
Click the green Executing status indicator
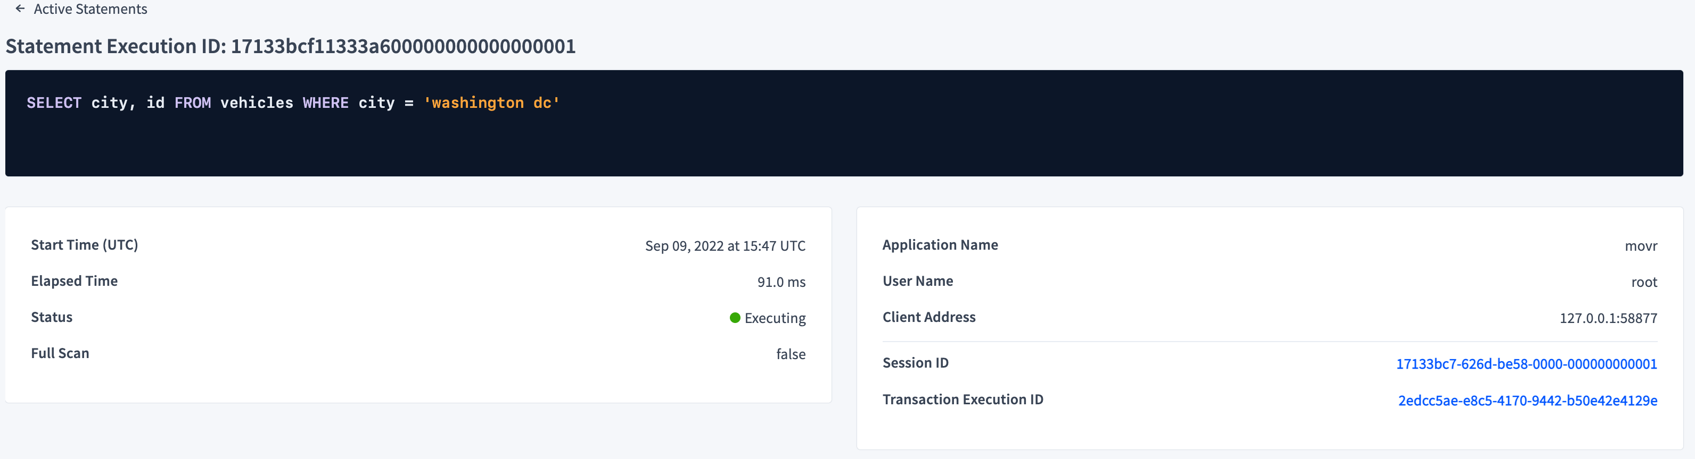click(x=735, y=318)
